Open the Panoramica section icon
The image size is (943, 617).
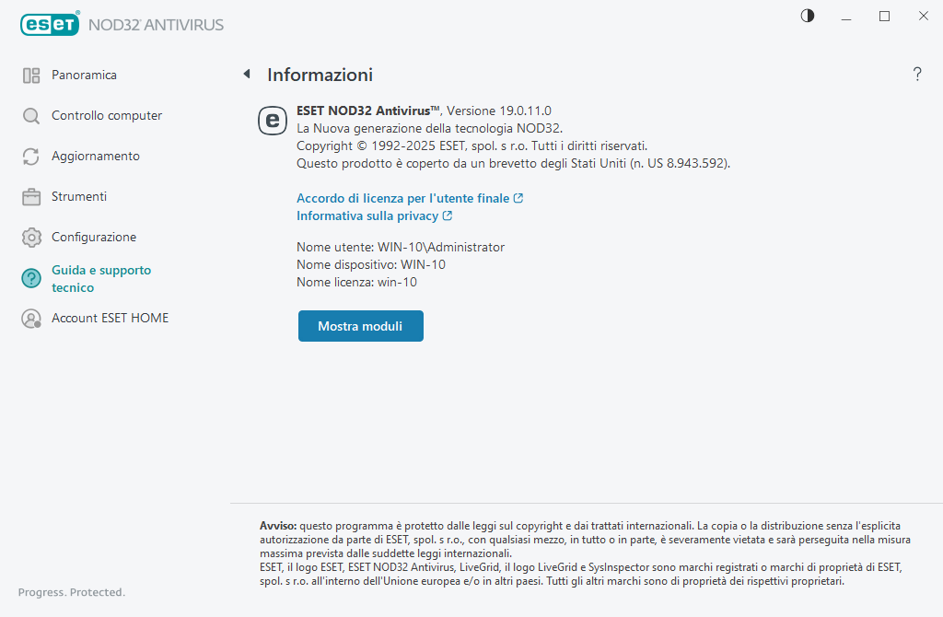(x=30, y=75)
